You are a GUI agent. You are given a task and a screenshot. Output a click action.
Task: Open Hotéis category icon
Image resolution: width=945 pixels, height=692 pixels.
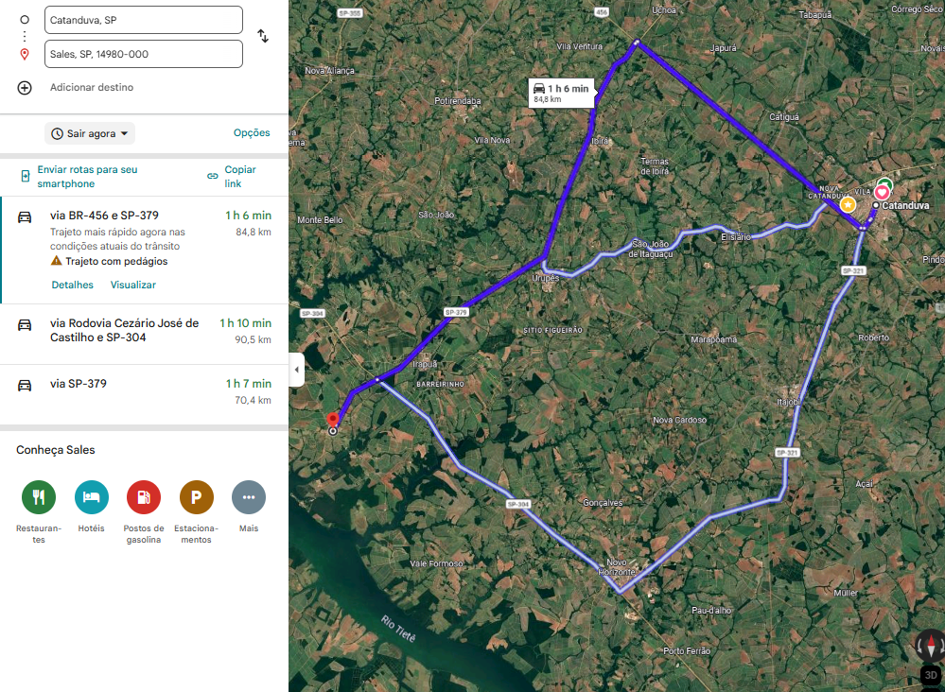click(x=92, y=496)
